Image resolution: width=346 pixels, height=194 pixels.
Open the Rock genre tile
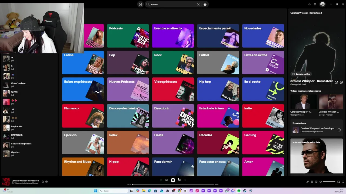(173, 63)
